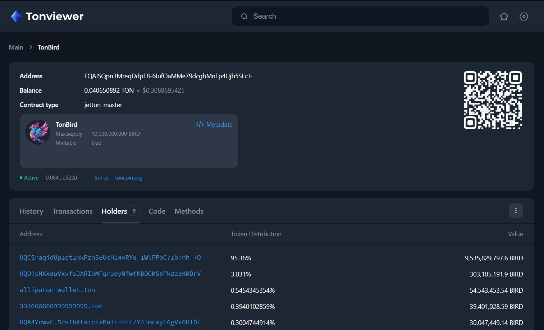
Task: Open holder alligaton-wallet.ton
Action: coord(58,290)
